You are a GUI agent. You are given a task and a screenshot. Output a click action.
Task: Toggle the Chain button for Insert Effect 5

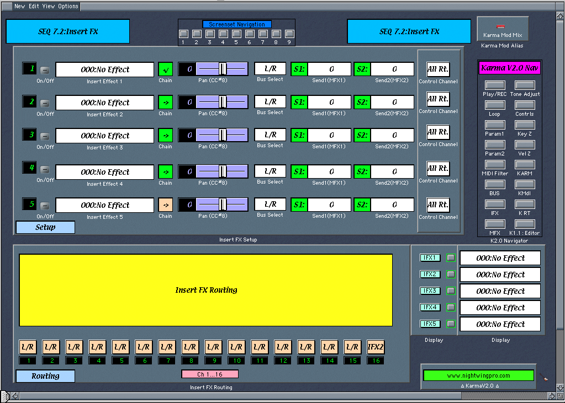(165, 205)
